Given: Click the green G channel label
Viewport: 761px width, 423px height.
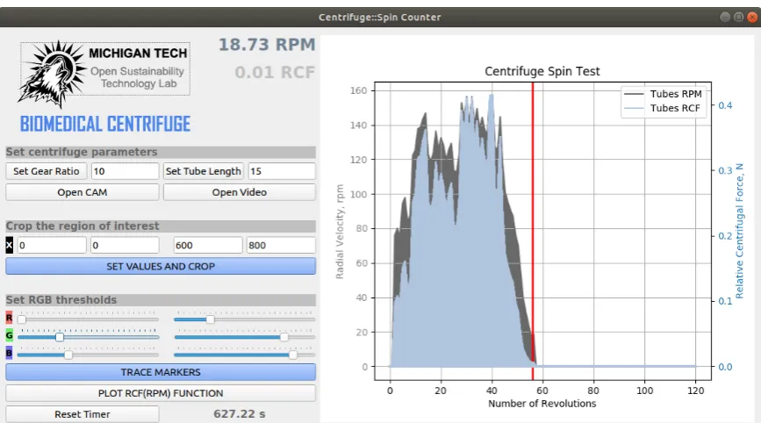Looking at the screenshot, I should tap(10, 335).
